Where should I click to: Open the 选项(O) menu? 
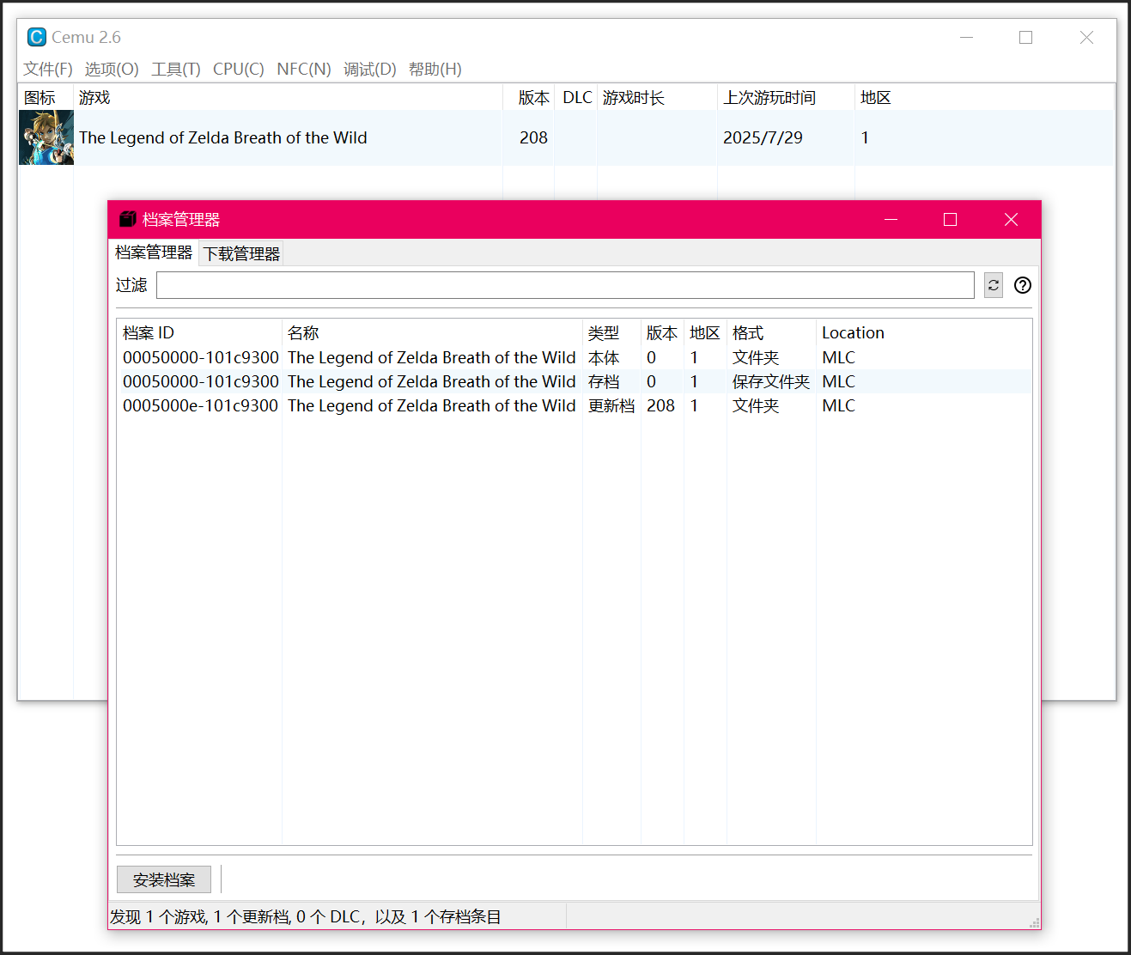click(111, 69)
